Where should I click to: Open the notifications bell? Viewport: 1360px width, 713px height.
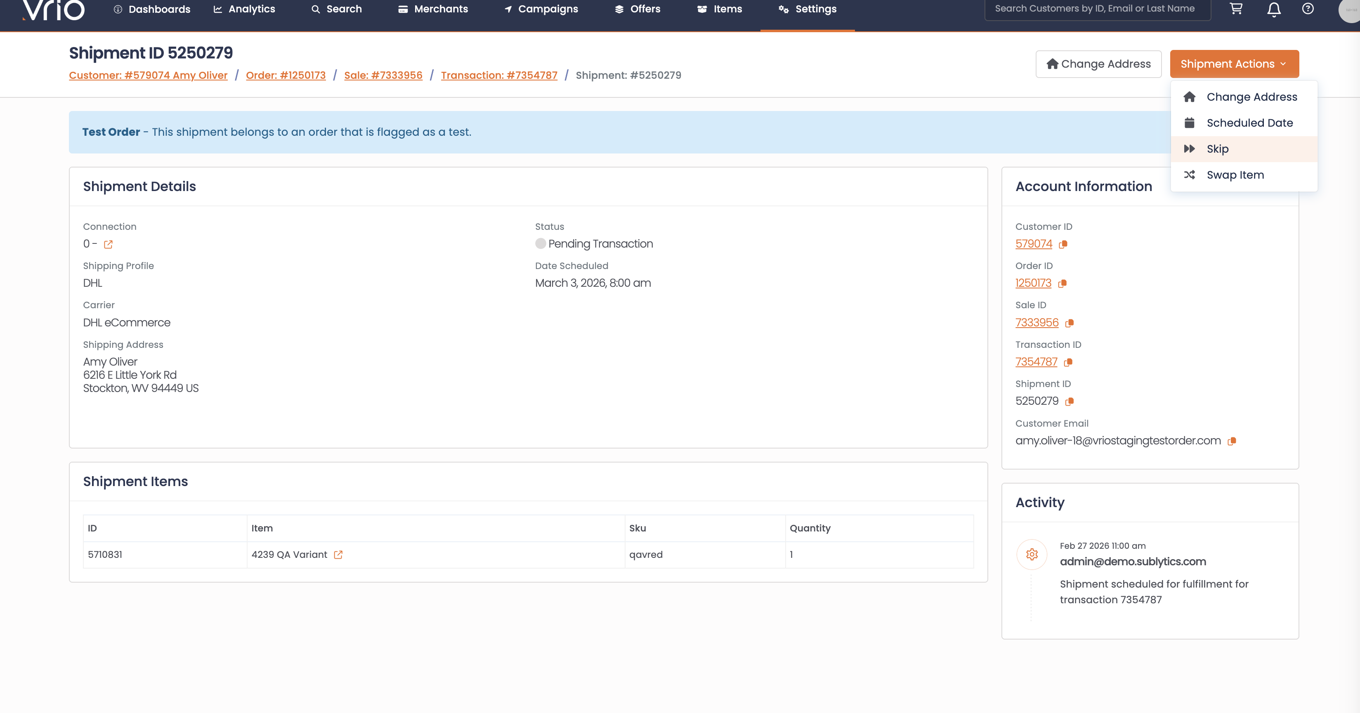click(x=1273, y=9)
